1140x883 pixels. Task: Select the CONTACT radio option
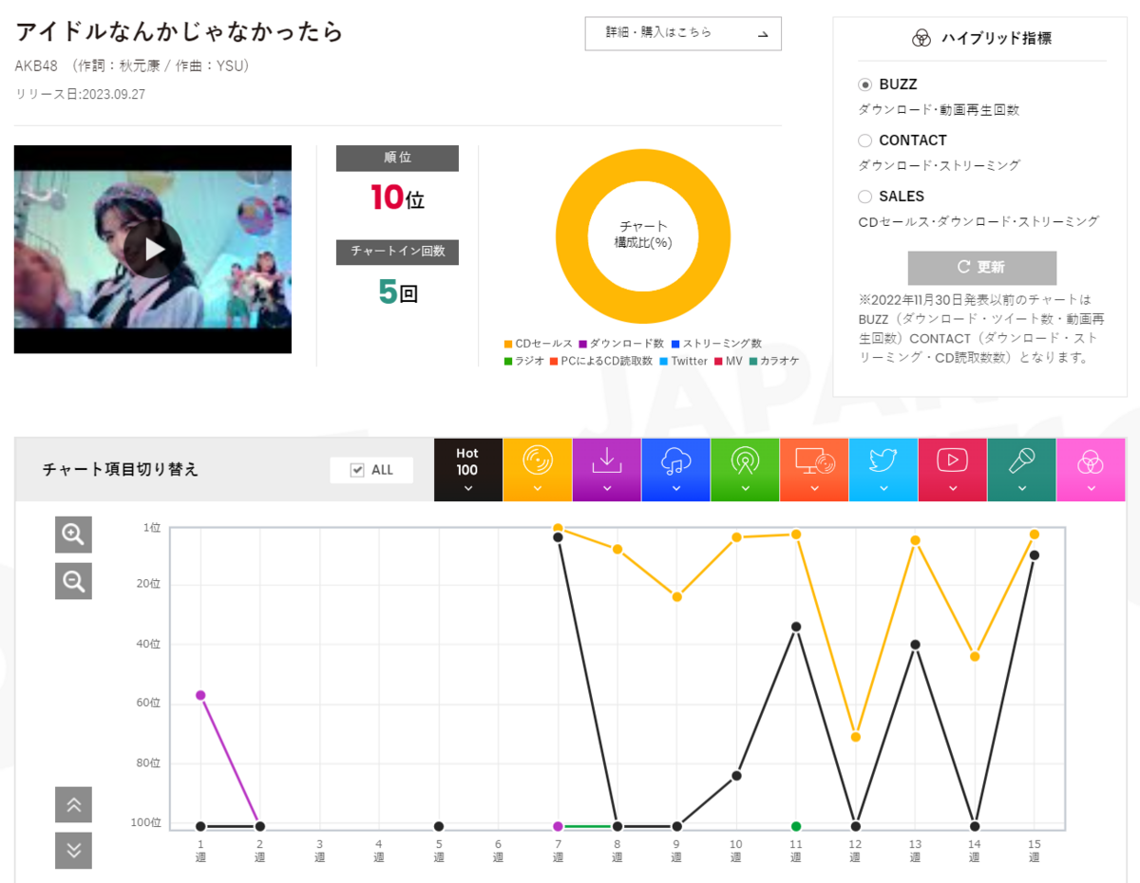[864, 141]
